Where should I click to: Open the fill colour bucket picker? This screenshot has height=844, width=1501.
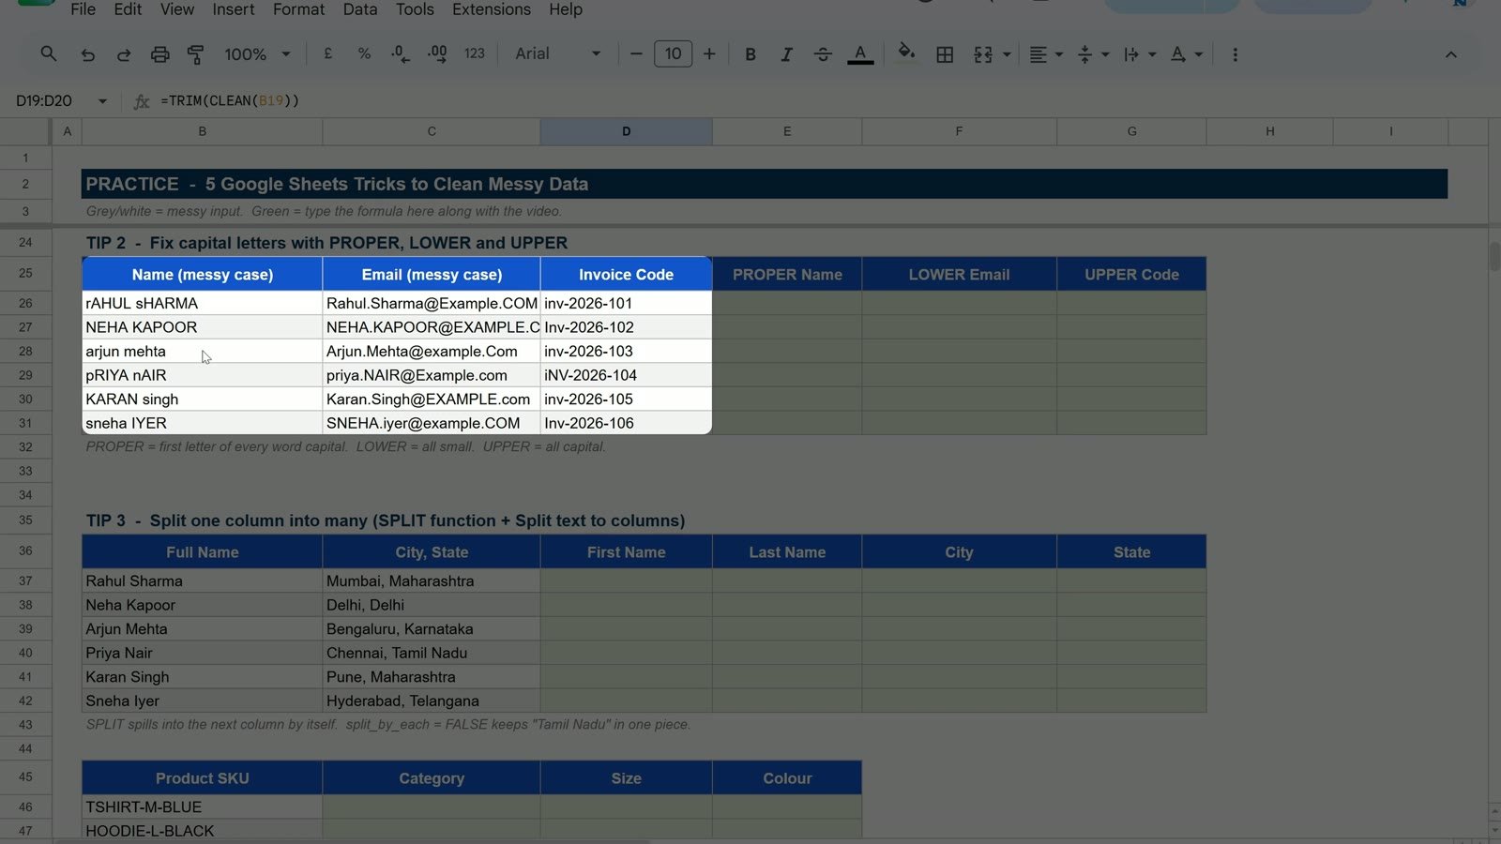(906, 53)
